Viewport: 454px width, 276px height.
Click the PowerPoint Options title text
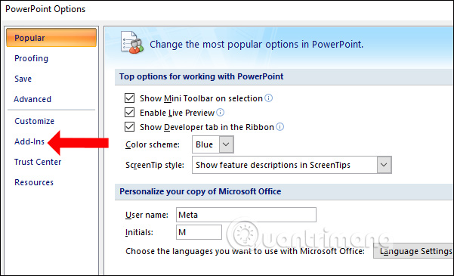(x=45, y=9)
